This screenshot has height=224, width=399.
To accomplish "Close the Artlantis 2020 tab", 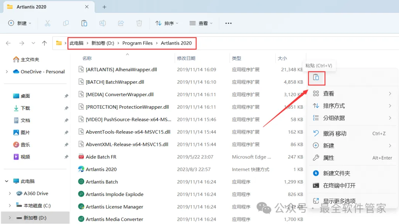I will 87,7.
